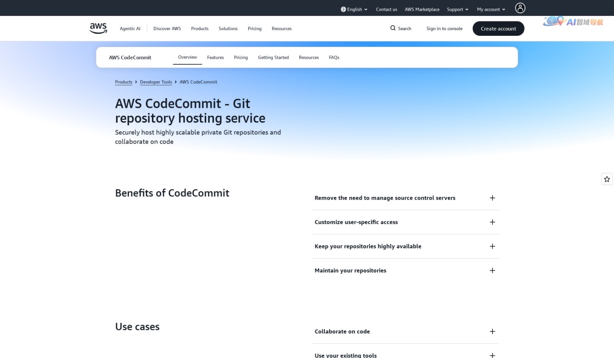614x358 pixels.
Task: Select the Overview tab
Action: click(x=187, y=57)
